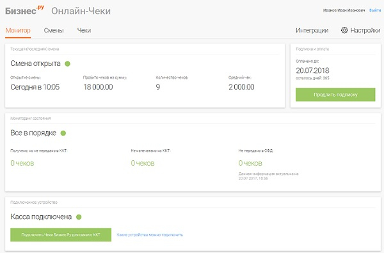Click the Количество чеков label
384x253 pixels.
[x=172, y=78]
